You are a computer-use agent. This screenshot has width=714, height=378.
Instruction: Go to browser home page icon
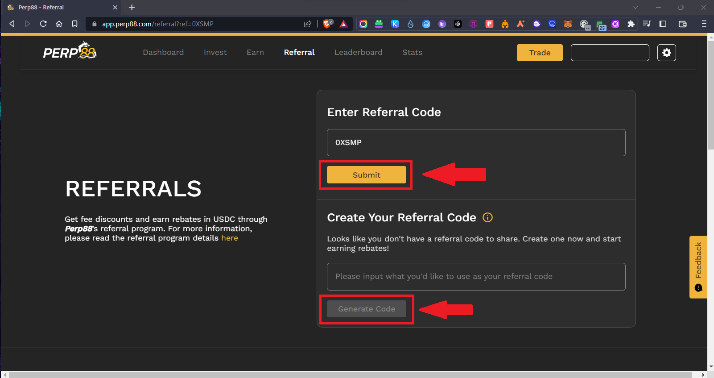(x=59, y=24)
